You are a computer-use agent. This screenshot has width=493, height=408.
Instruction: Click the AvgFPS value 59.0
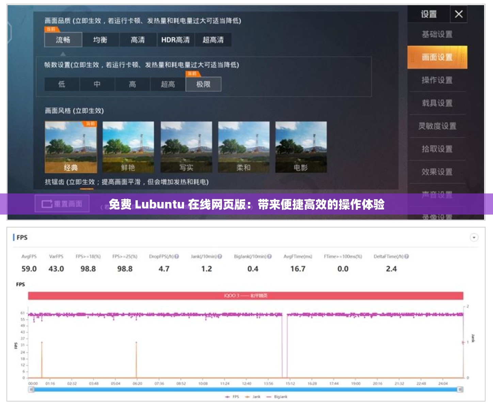29,269
